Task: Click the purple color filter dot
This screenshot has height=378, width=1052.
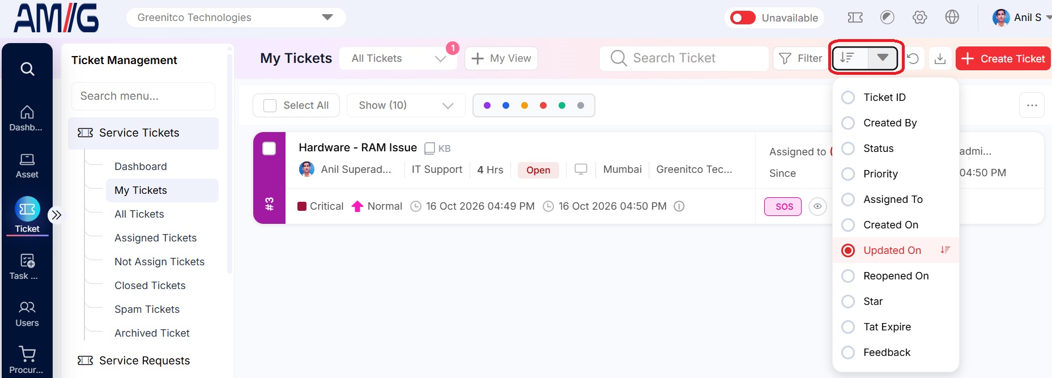Action: [487, 105]
